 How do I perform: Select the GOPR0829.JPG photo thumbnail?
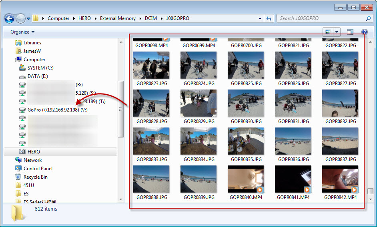(x=199, y=104)
